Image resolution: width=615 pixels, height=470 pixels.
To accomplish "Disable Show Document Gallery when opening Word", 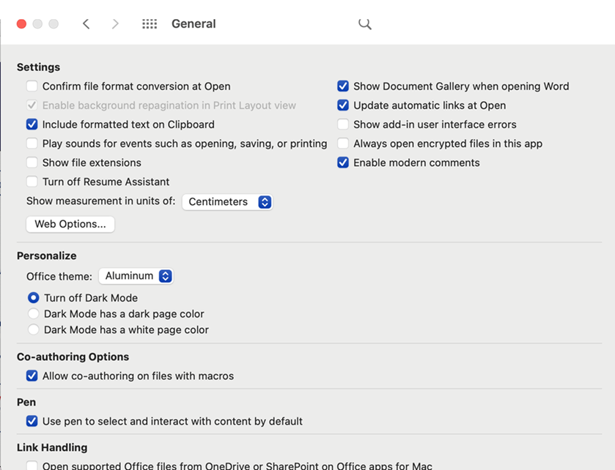I will tap(343, 86).
